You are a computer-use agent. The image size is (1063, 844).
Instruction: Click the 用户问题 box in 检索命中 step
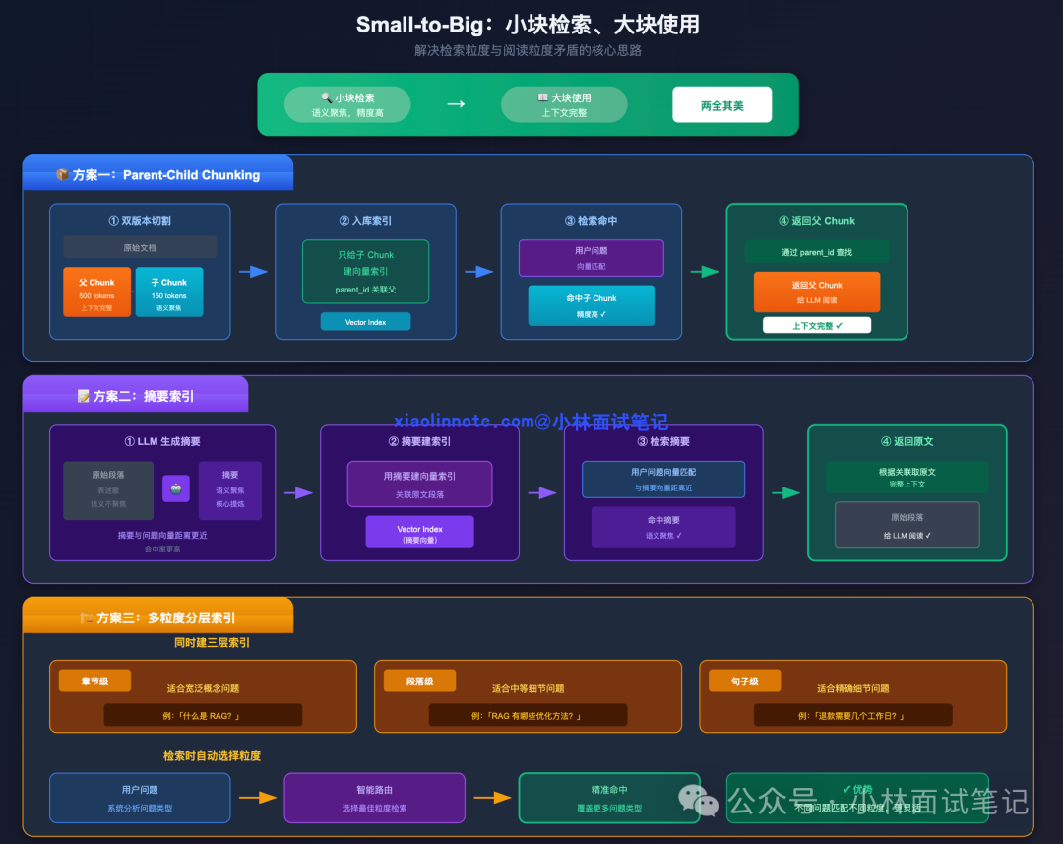(591, 258)
